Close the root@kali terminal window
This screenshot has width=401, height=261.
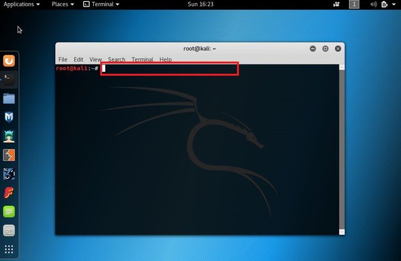(x=338, y=49)
